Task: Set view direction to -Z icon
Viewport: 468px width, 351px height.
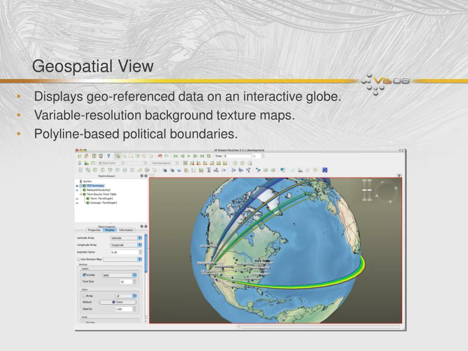Action: point(225,163)
